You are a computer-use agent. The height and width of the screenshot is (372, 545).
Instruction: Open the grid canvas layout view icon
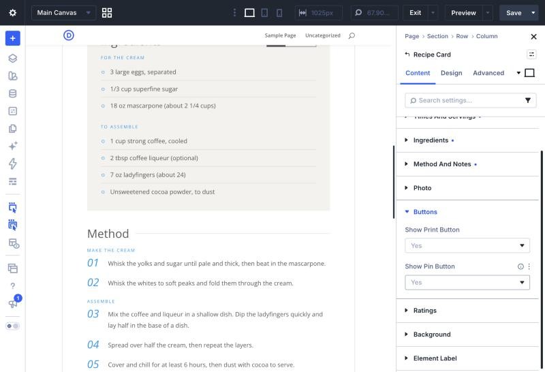107,13
